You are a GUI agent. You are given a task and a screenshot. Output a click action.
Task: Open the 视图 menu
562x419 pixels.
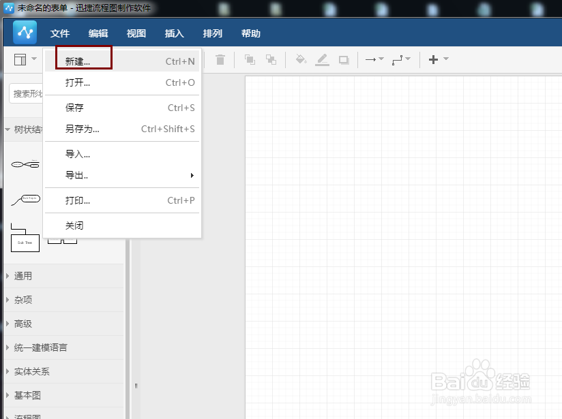[x=136, y=33]
